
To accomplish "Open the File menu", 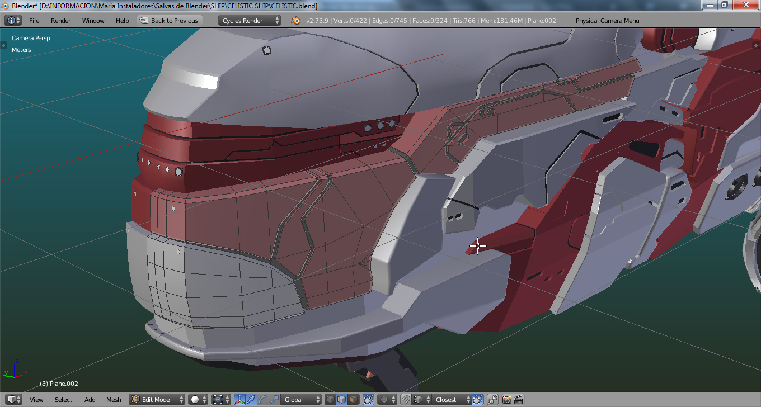I will point(34,21).
